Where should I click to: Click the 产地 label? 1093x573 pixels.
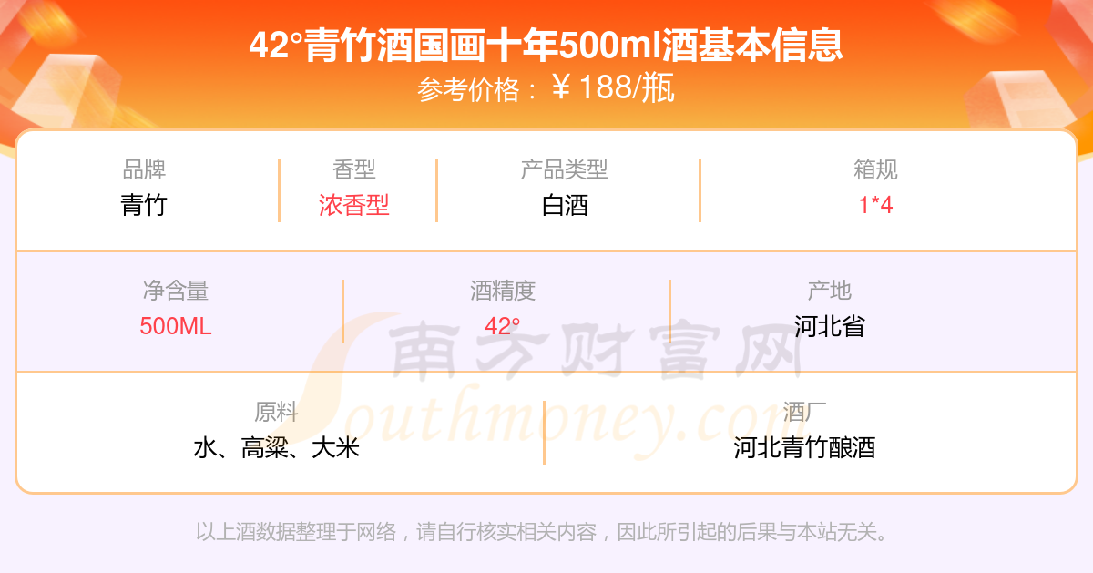(829, 291)
